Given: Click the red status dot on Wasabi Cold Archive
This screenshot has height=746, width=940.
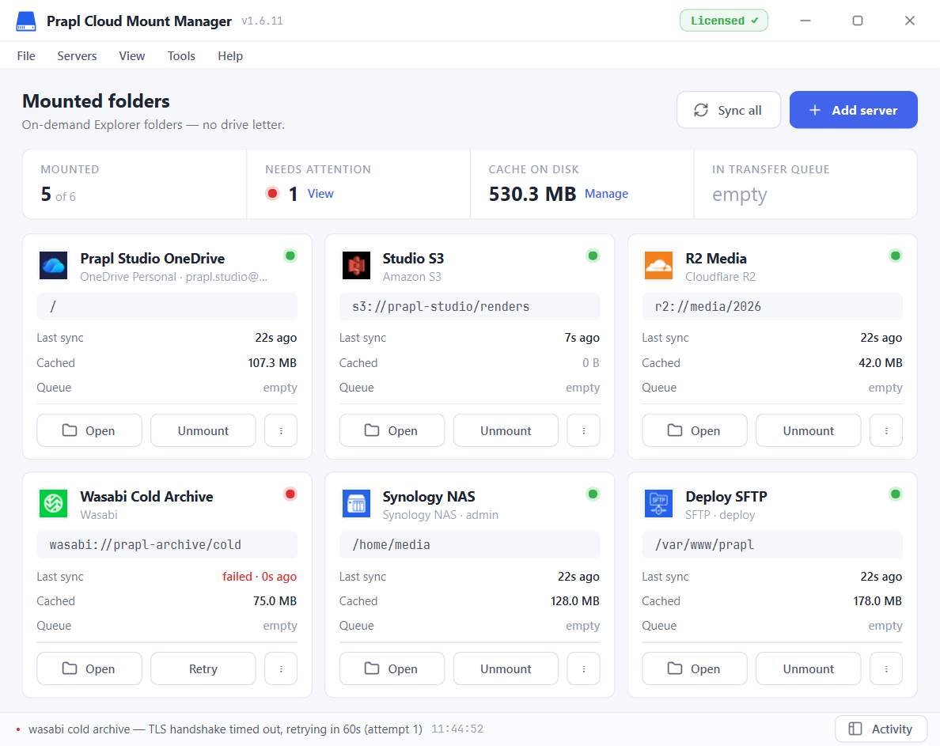Looking at the screenshot, I should [x=290, y=494].
